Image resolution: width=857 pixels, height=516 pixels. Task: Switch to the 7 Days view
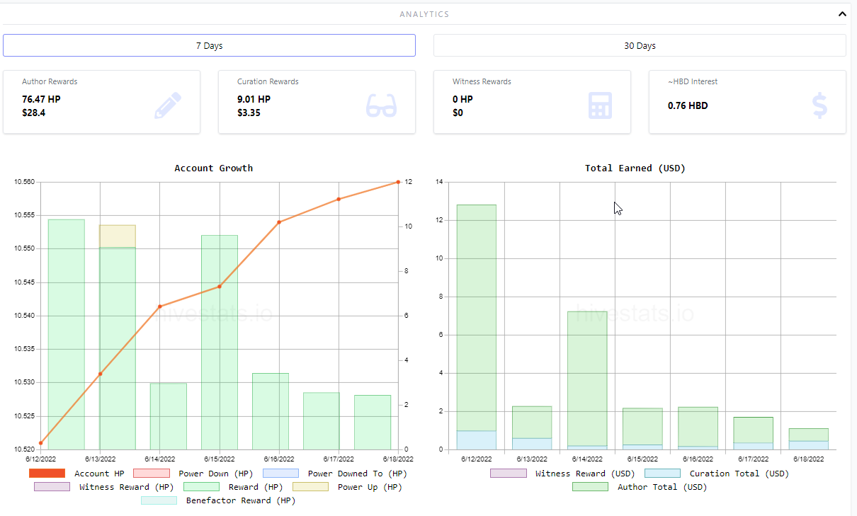click(x=209, y=45)
